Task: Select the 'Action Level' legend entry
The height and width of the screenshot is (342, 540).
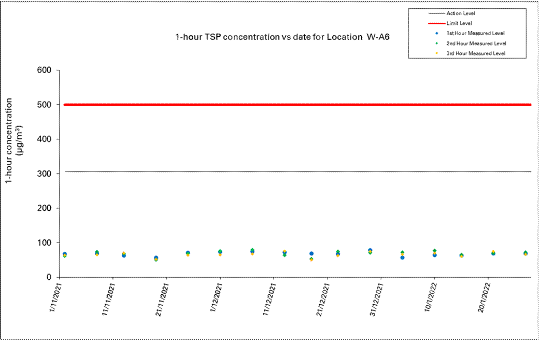Action: pos(461,13)
